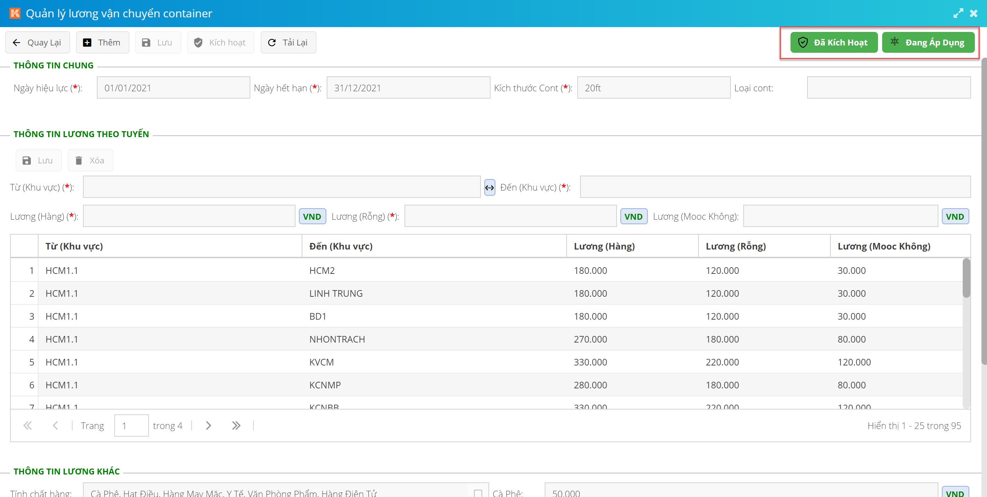The image size is (987, 497).
Task: Open the Đến (Khu vực) combo box
Action: pos(775,187)
